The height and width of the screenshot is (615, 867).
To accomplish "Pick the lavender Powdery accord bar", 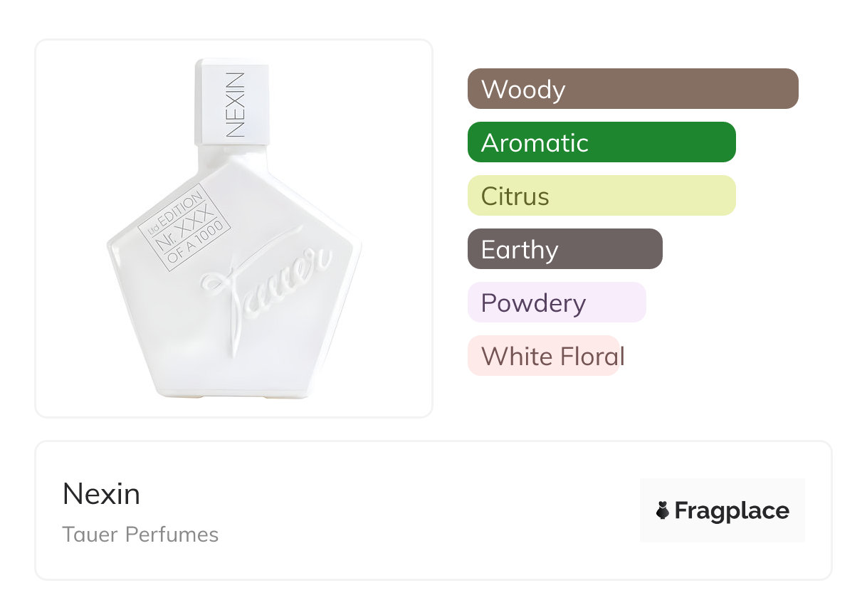I will (556, 303).
